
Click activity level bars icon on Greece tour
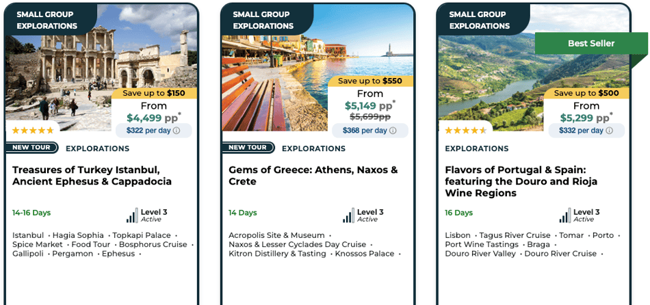click(x=349, y=215)
